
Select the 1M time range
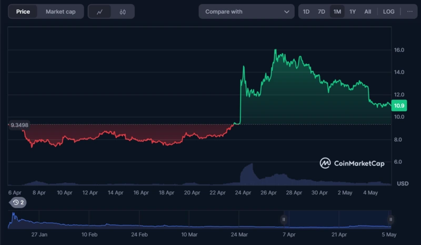point(337,12)
